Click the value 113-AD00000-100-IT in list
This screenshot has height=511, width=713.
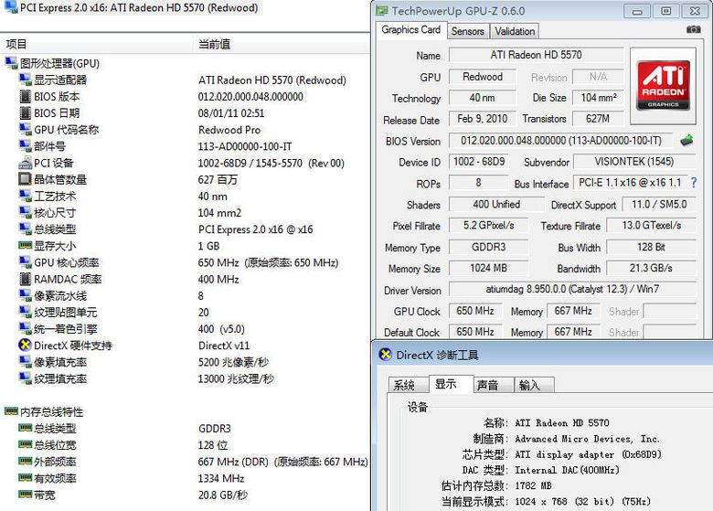click(x=245, y=146)
